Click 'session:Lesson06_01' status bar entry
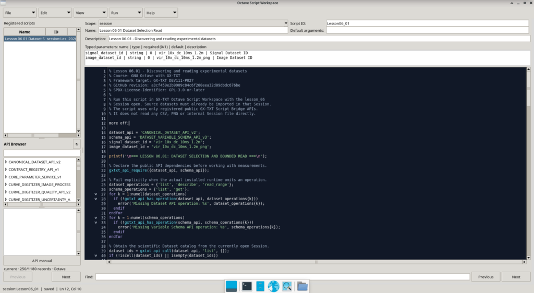This screenshot has width=534, height=293. point(20,289)
